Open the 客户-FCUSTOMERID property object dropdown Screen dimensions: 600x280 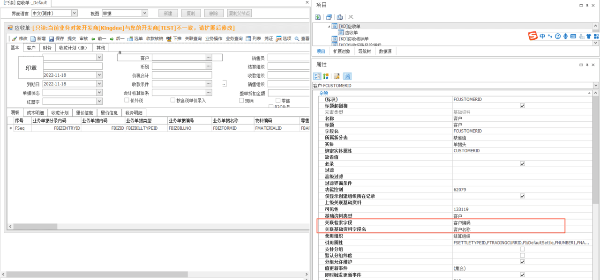coord(596,86)
